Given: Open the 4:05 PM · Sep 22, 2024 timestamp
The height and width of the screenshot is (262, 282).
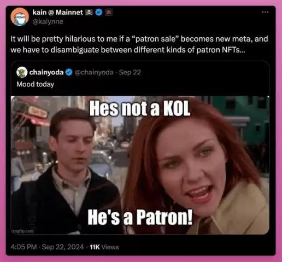Looking at the screenshot, I should point(48,247).
